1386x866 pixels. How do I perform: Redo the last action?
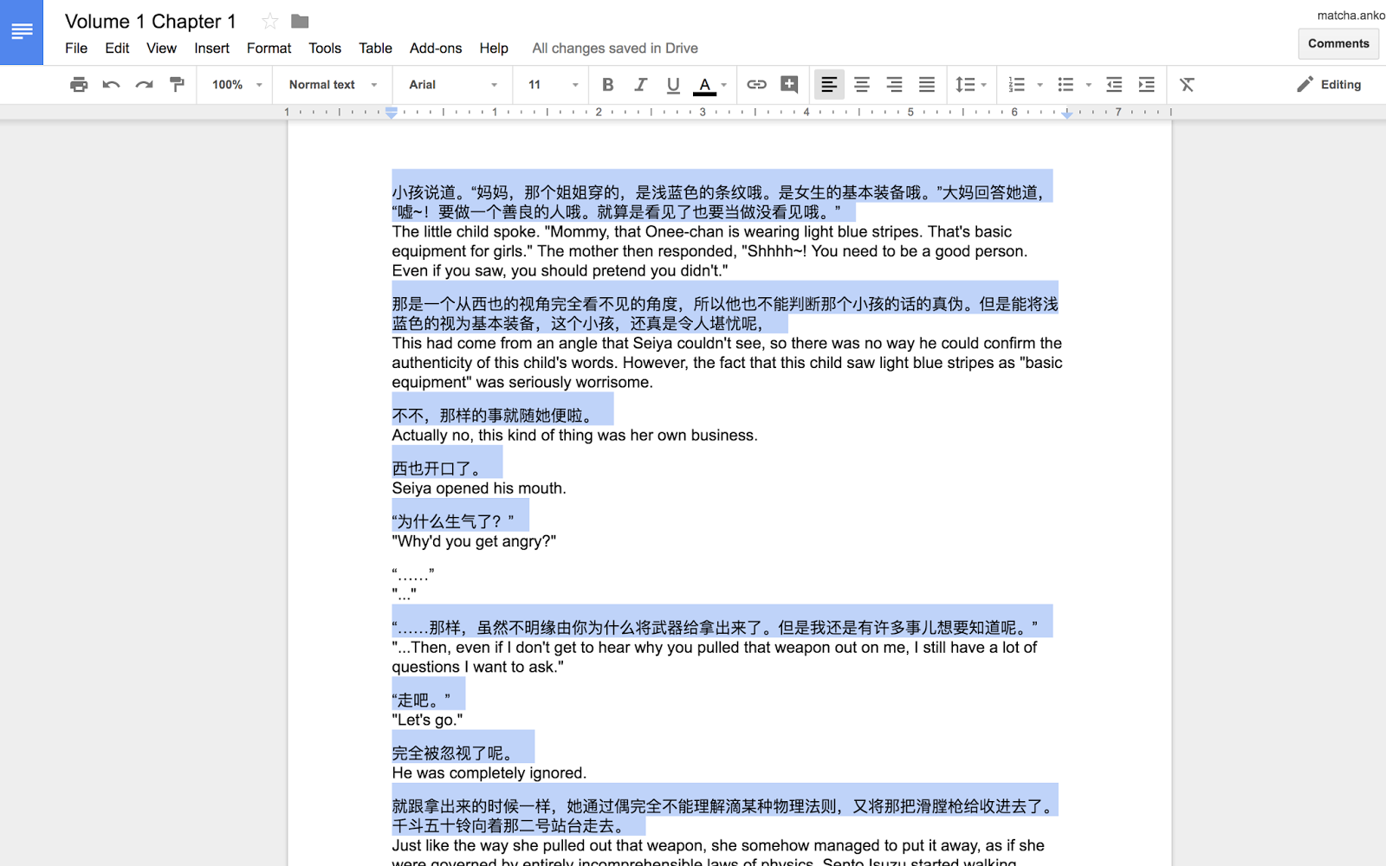[x=144, y=84]
